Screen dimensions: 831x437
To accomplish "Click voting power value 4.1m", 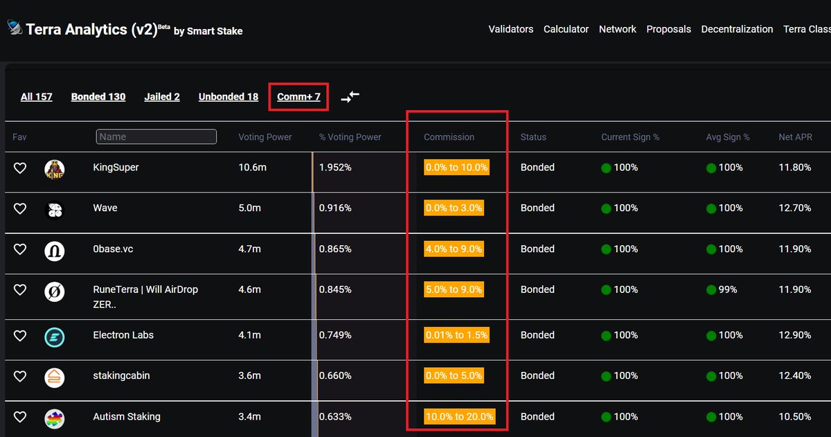I will pyautogui.click(x=249, y=335).
